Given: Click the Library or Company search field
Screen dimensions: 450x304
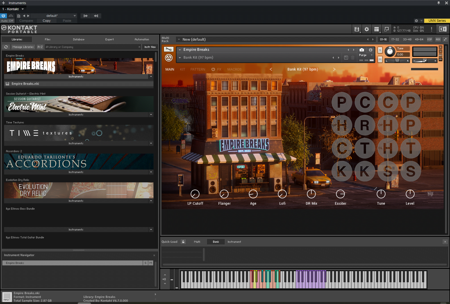Looking at the screenshot, I should (93, 47).
